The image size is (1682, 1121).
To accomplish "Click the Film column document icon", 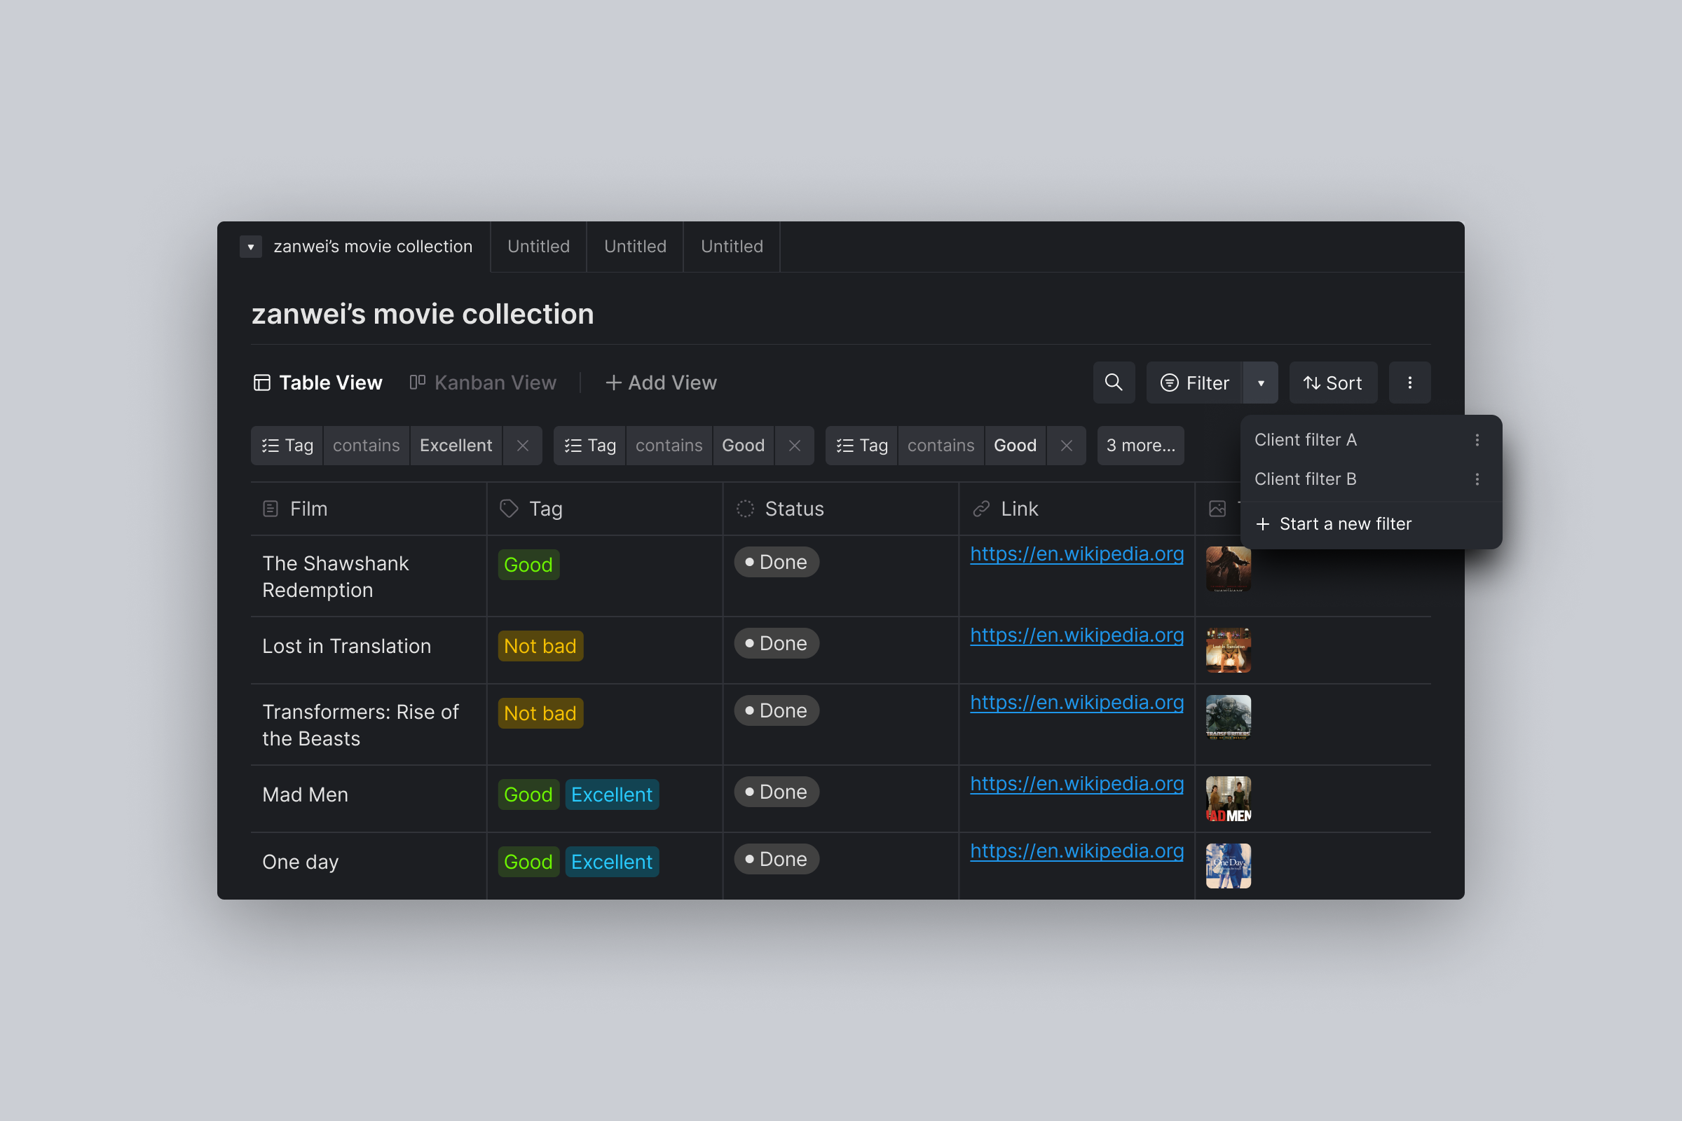I will [271, 509].
